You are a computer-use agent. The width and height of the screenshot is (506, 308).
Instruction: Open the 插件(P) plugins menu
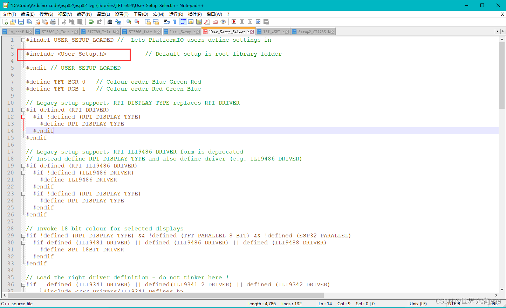195,14
